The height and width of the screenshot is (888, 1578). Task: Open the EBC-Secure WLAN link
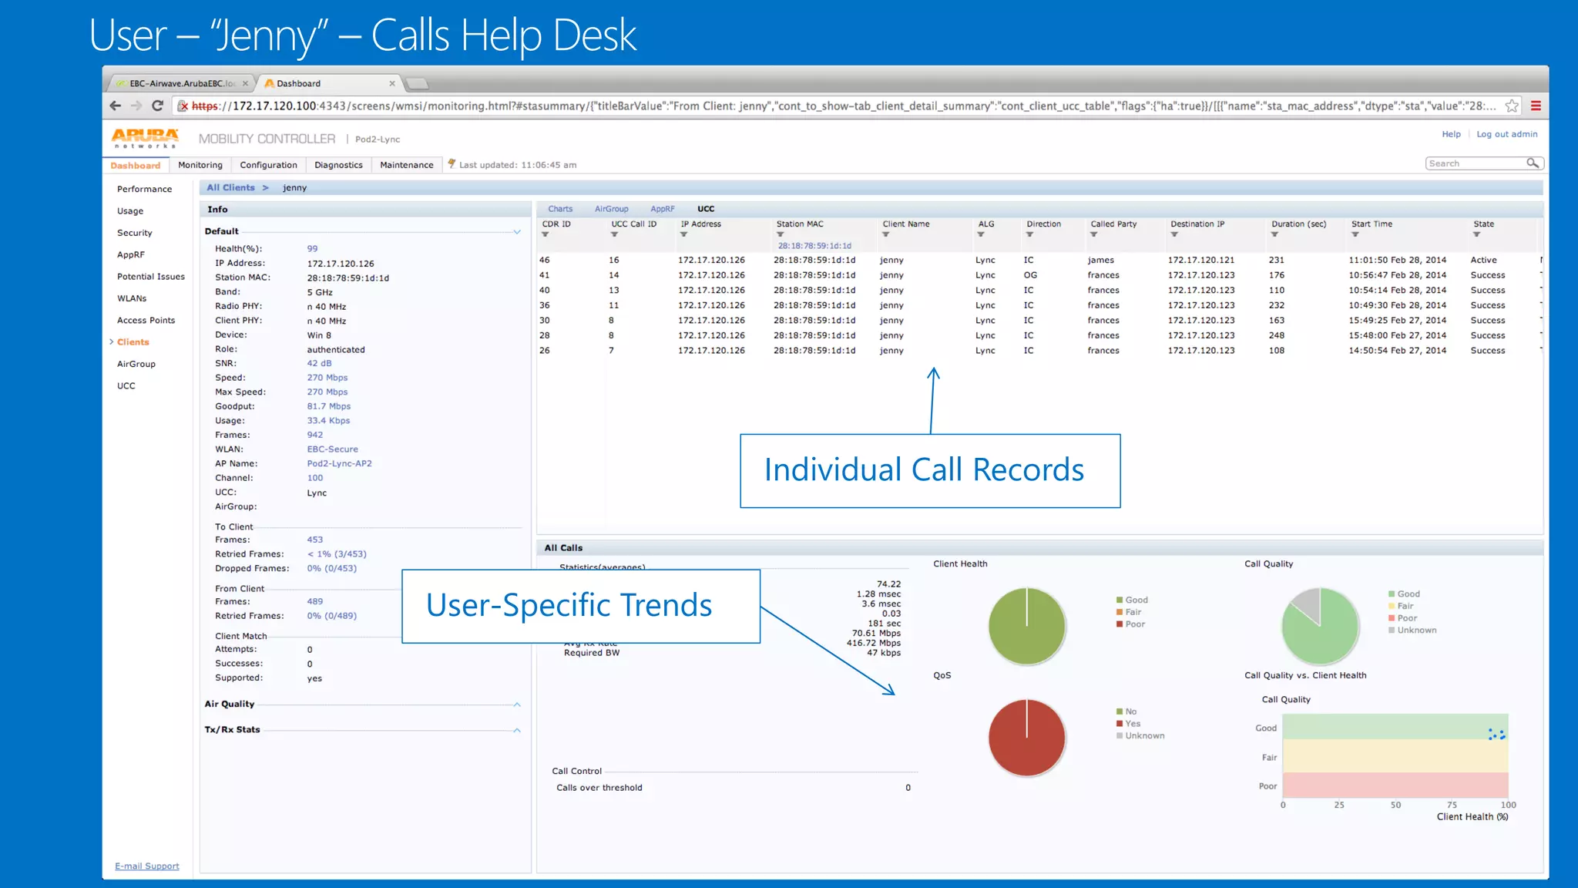tap(332, 449)
